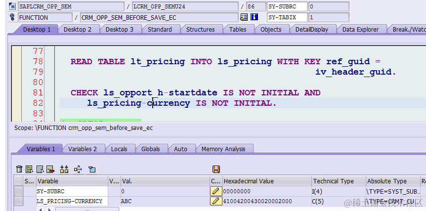Select the Variables 1 tab
Viewport: 426px width, 211px height.
click(x=41, y=149)
